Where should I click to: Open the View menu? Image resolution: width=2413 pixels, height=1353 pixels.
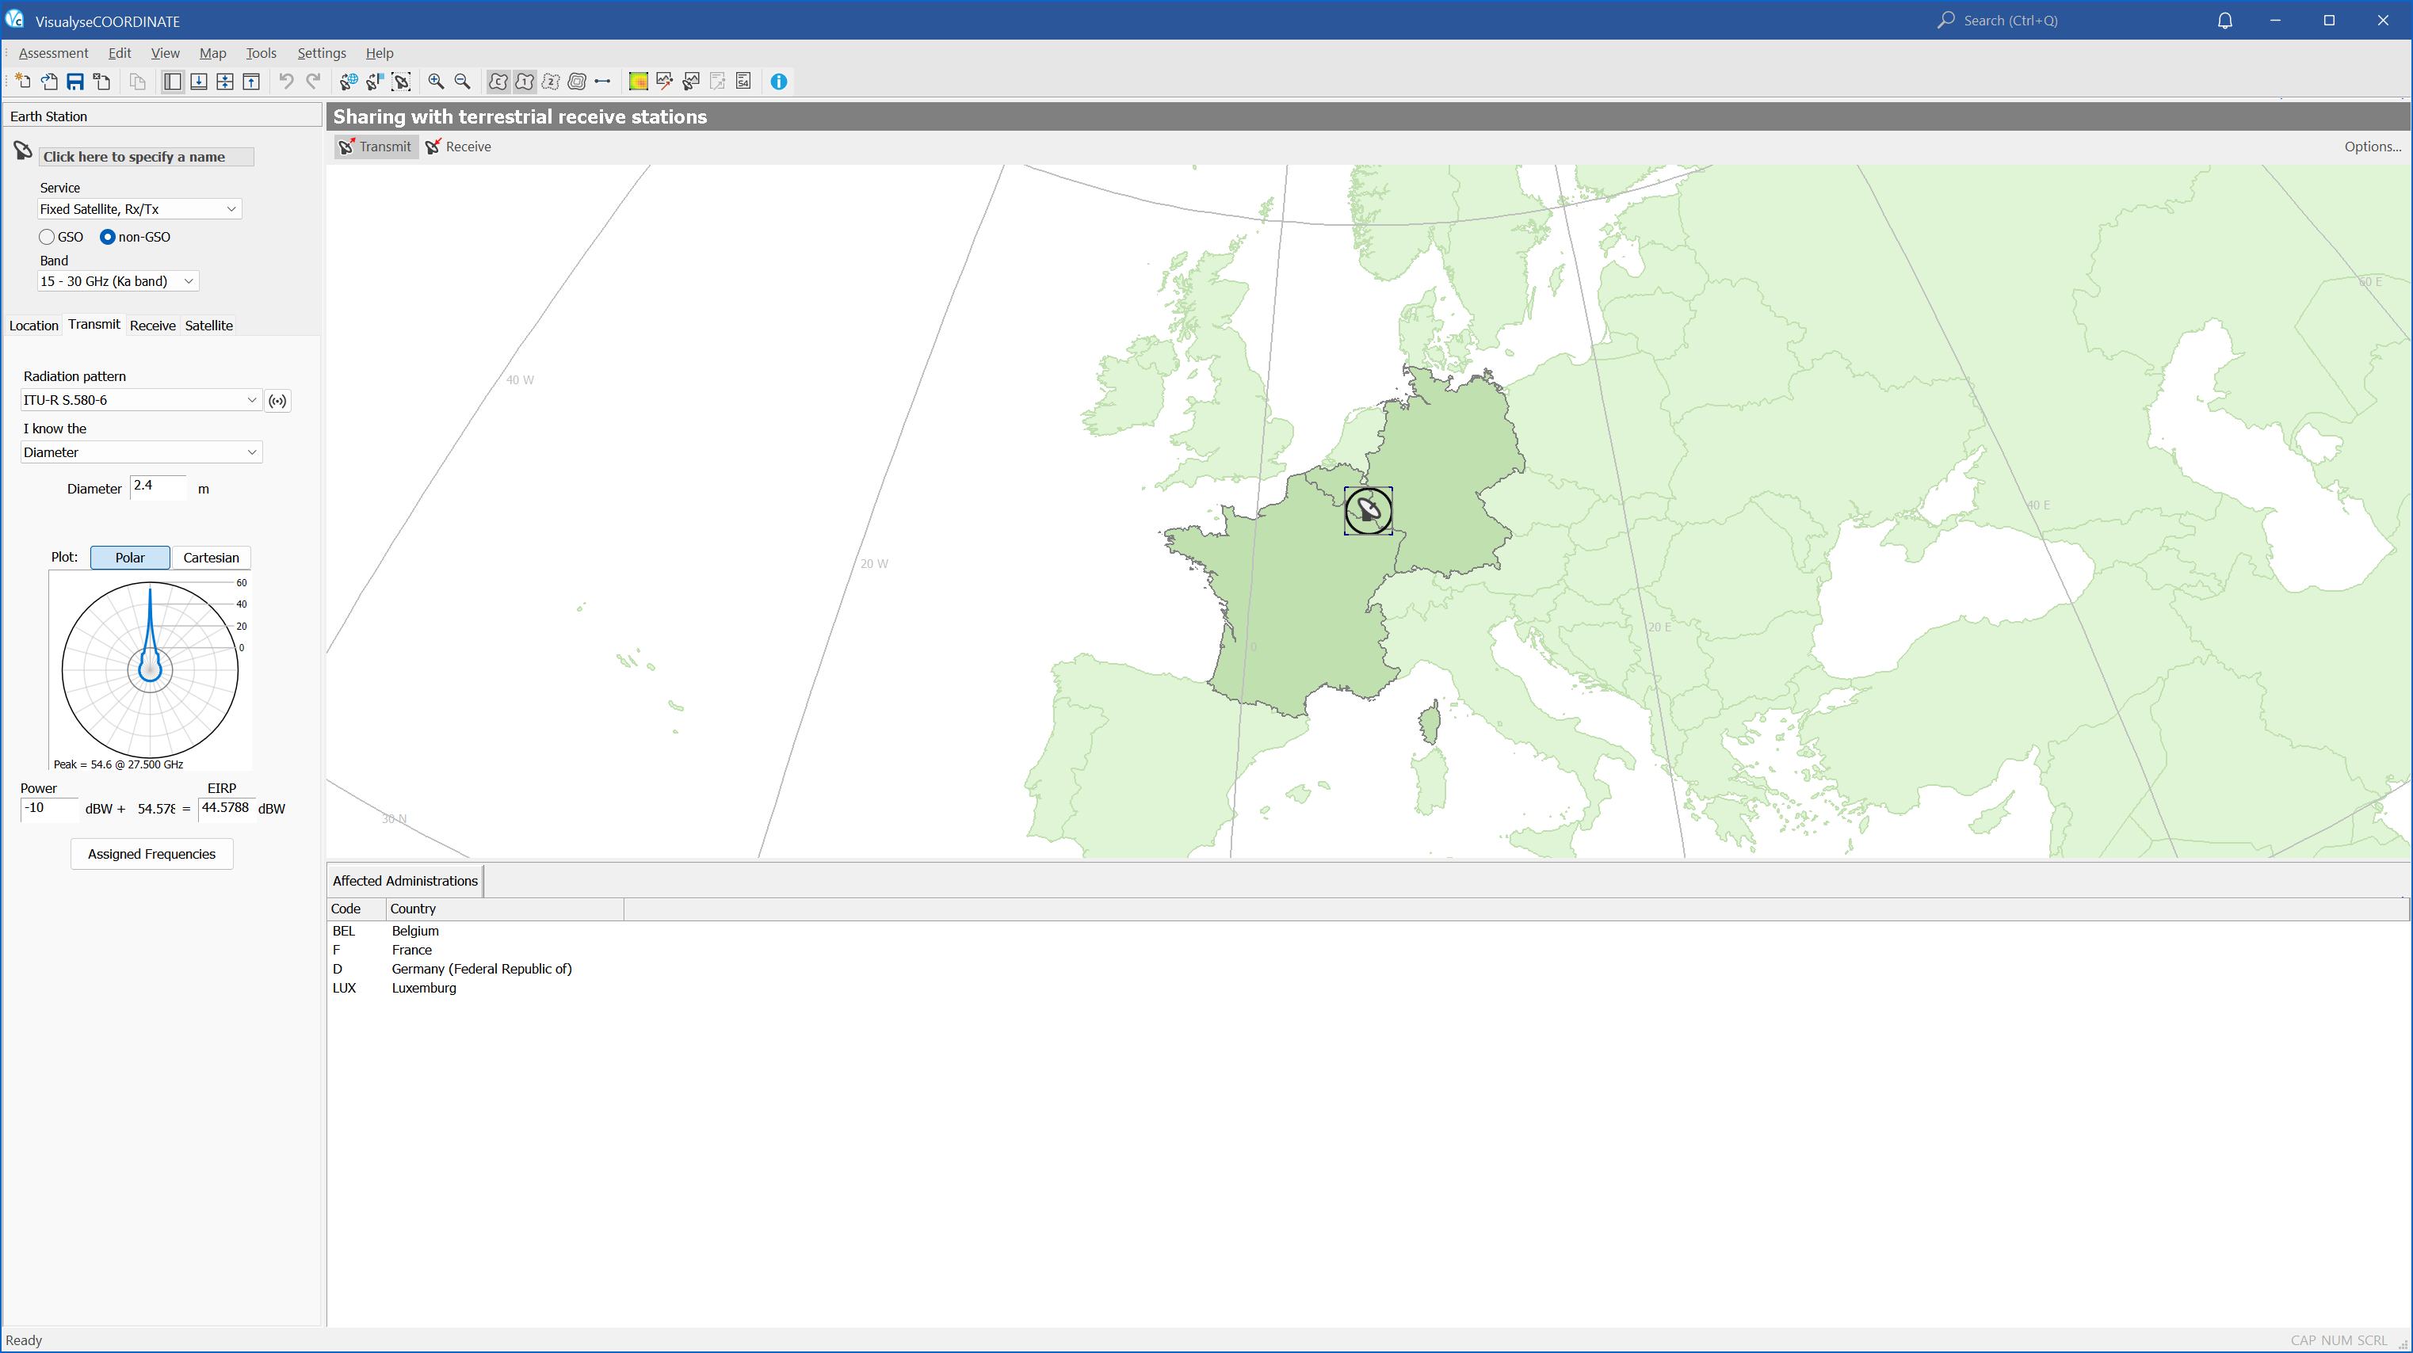pos(165,53)
